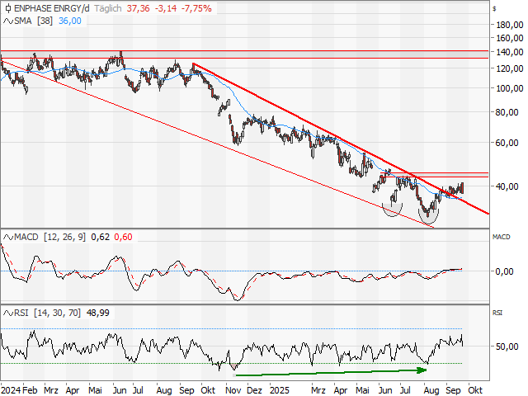Screen dimensions: 528x396
Task: Click the RSI axis title on the right
Action: [x=497, y=313]
